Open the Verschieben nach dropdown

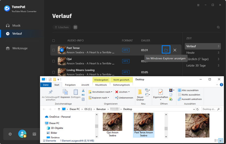100,92
